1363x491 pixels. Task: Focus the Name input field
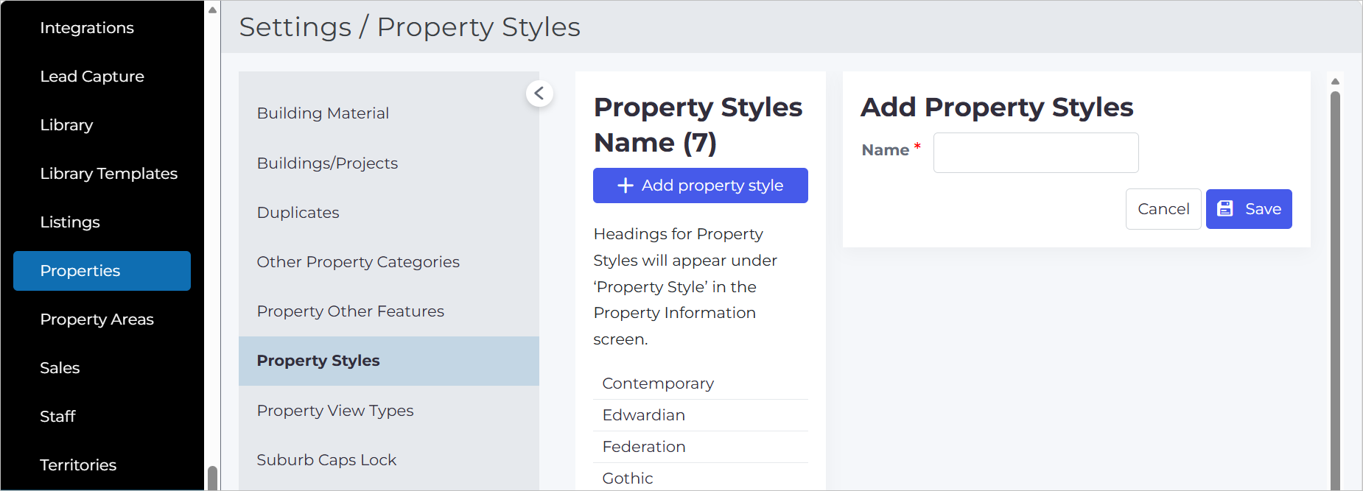pos(1036,152)
